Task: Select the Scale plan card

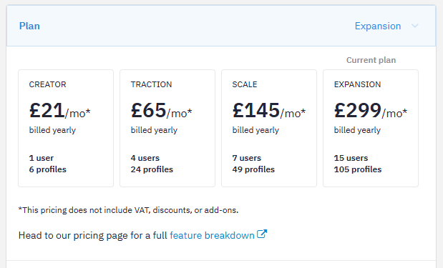Action: pyautogui.click(x=269, y=129)
